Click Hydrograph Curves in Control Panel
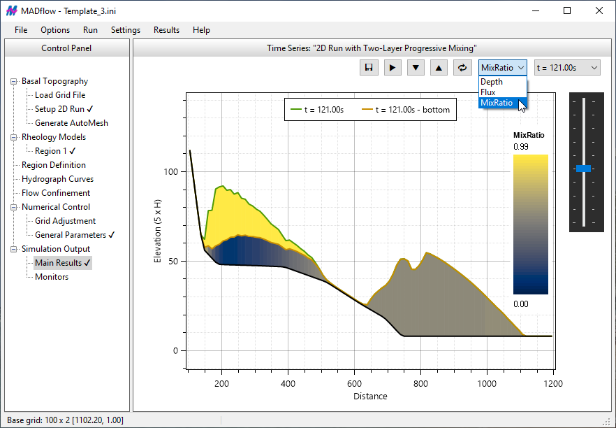The width and height of the screenshot is (616, 428). pos(57,179)
